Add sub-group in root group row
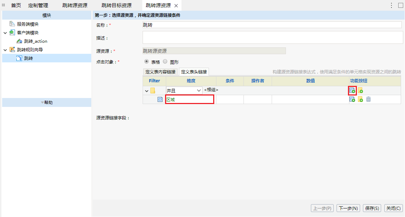Viewport: 405px width, 217px height. (360, 91)
